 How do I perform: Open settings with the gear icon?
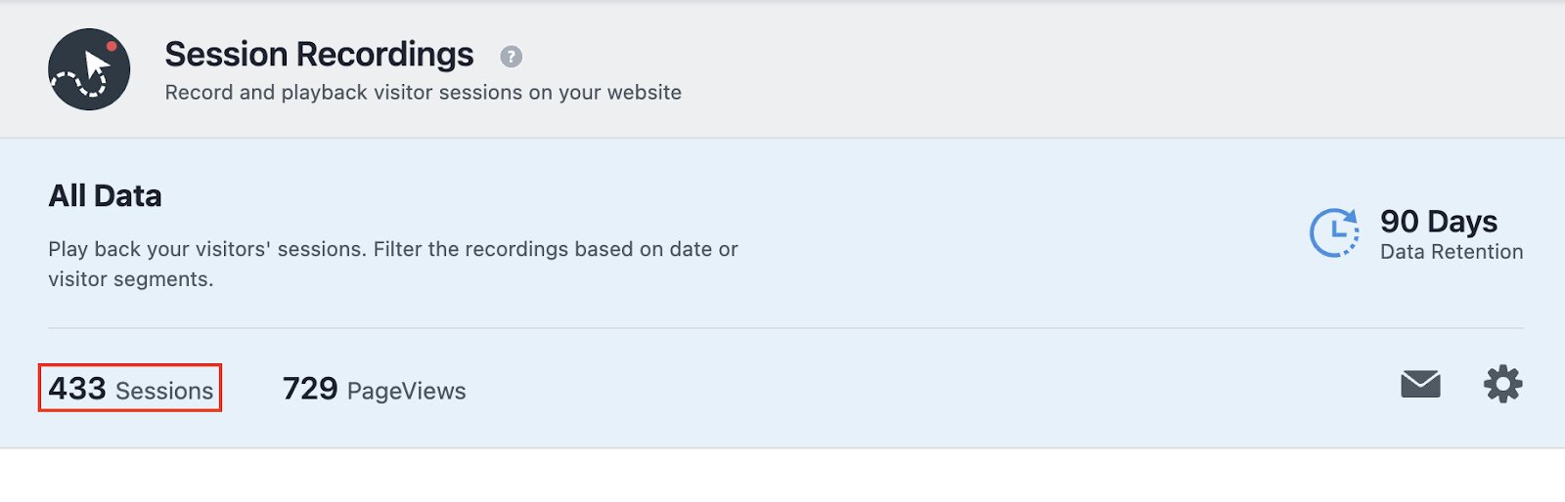click(1502, 384)
